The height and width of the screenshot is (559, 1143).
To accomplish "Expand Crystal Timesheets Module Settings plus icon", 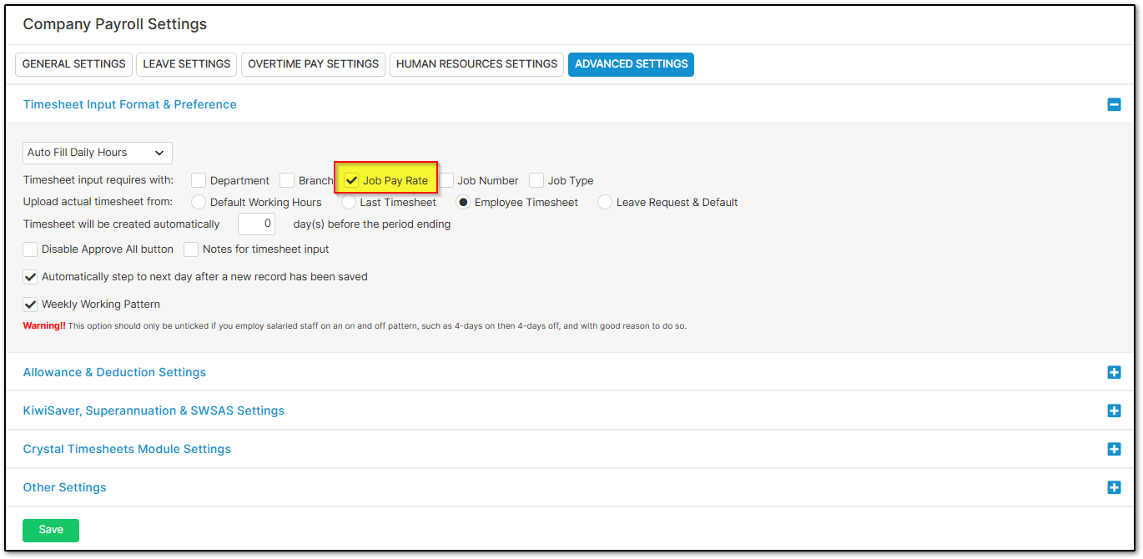I will 1114,449.
